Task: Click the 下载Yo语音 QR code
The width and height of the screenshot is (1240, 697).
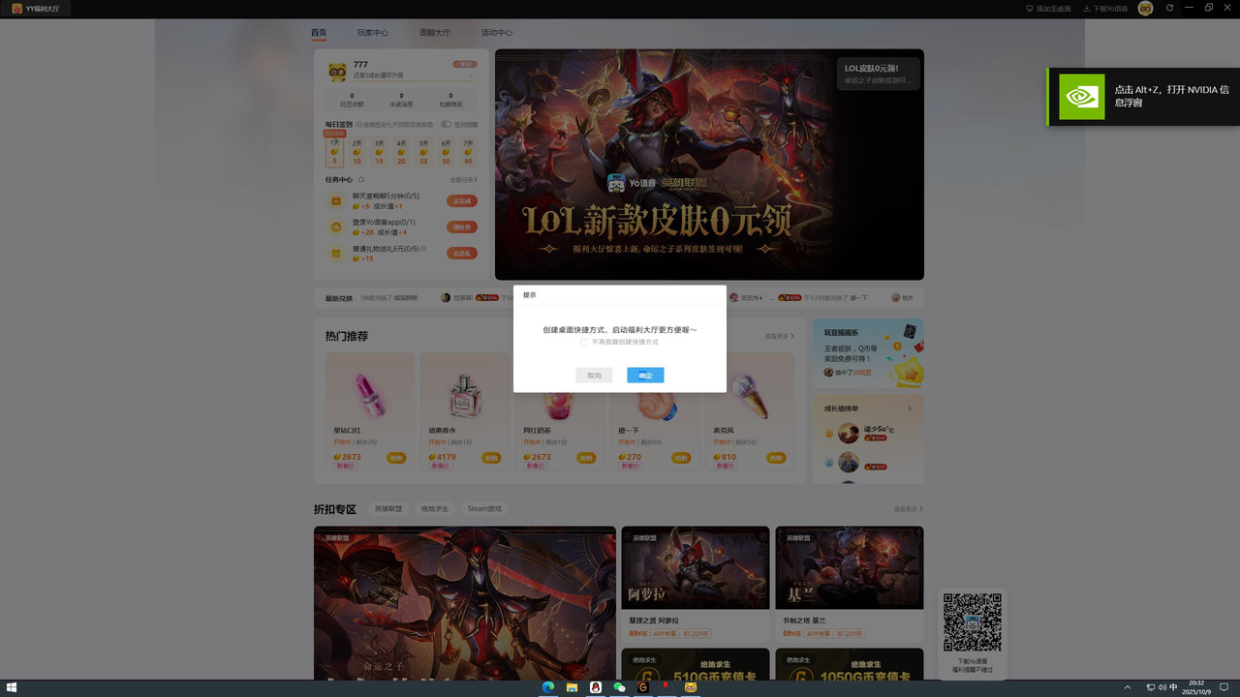Action: 973,621
